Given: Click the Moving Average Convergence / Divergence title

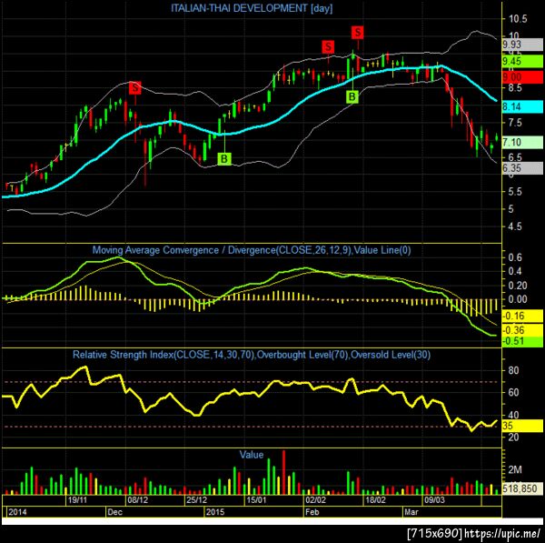Looking at the screenshot, I should (252, 250).
